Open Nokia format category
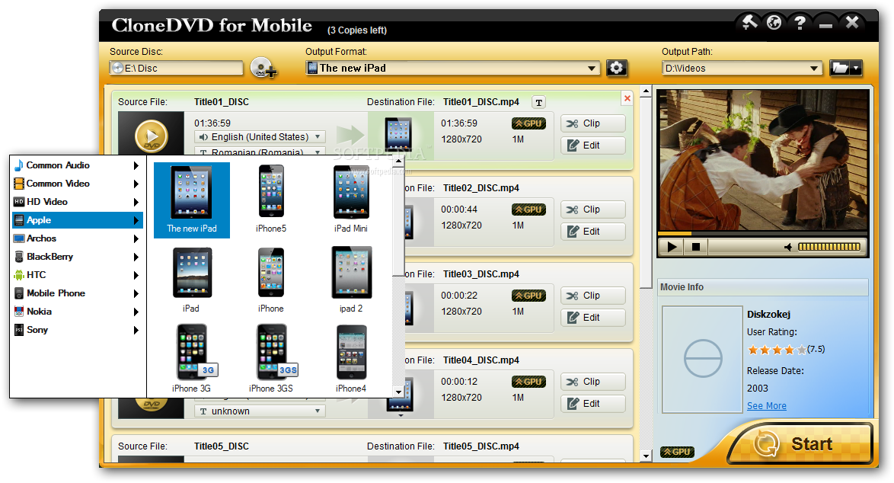 77,312
